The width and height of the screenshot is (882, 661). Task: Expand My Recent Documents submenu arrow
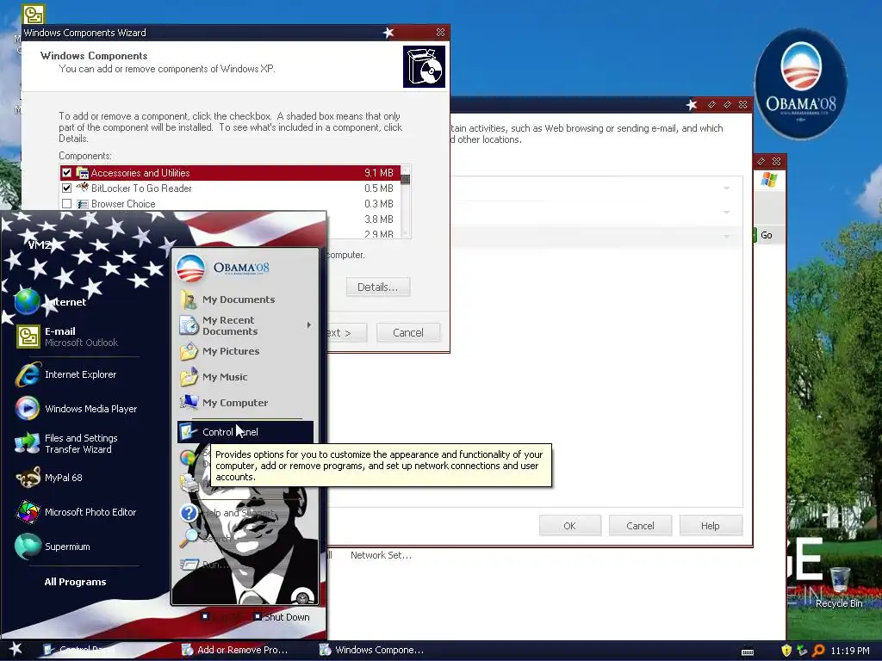[309, 324]
